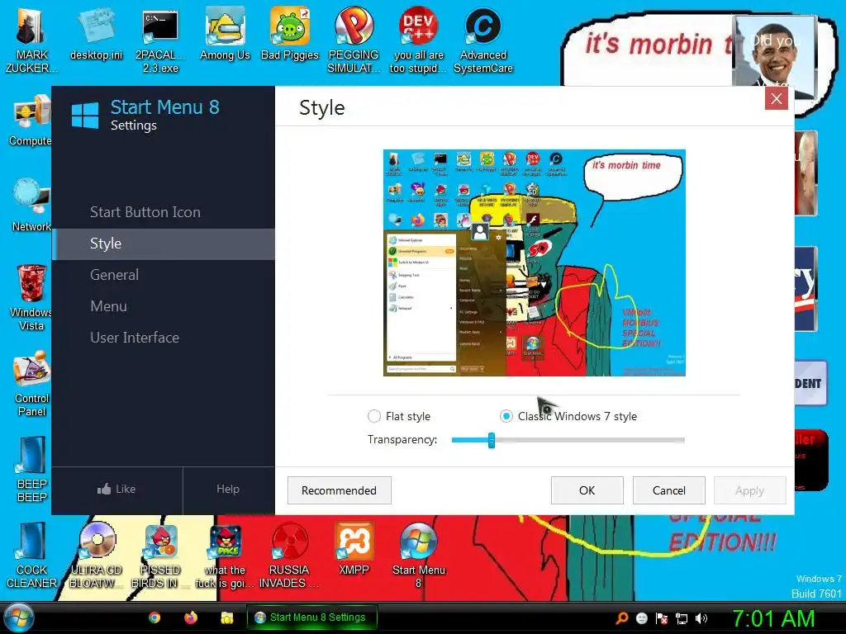
Task: Click the Like button with thumbs up
Action: click(116, 489)
